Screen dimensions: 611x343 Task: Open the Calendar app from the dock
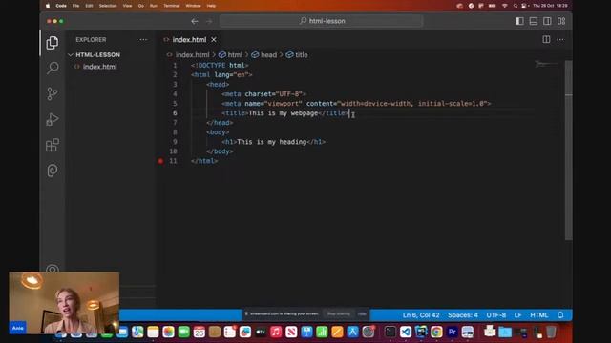(x=200, y=332)
